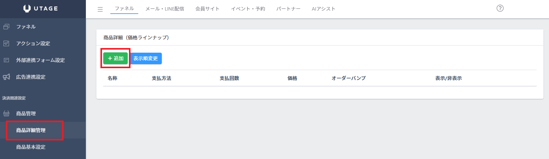Click the 表示/非表示 column header
The width and height of the screenshot is (549, 159).
448,78
